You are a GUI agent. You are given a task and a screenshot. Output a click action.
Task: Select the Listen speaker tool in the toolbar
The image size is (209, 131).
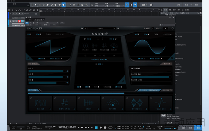click(x=64, y=5)
